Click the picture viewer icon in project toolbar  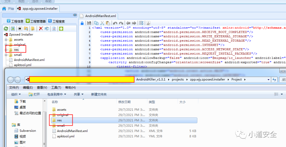(13, 29)
